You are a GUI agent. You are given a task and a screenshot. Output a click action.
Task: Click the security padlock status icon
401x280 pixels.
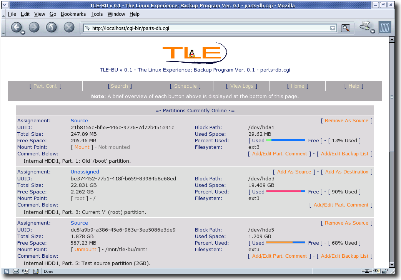(x=385, y=271)
